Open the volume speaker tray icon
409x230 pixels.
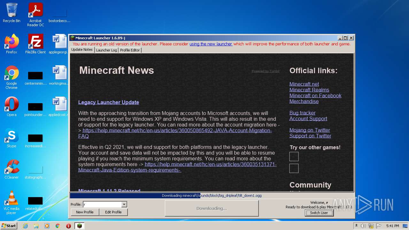coord(363,226)
